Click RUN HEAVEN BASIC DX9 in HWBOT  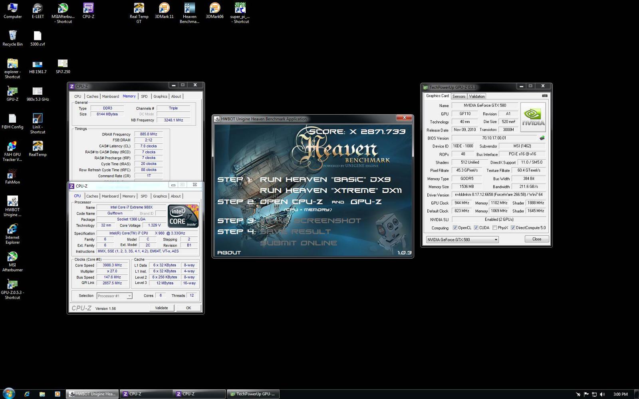[325, 180]
